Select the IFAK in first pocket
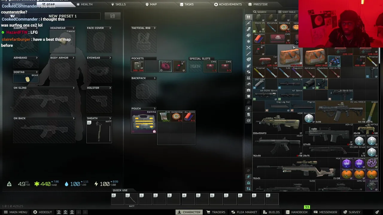383x215 pixels. (137, 66)
